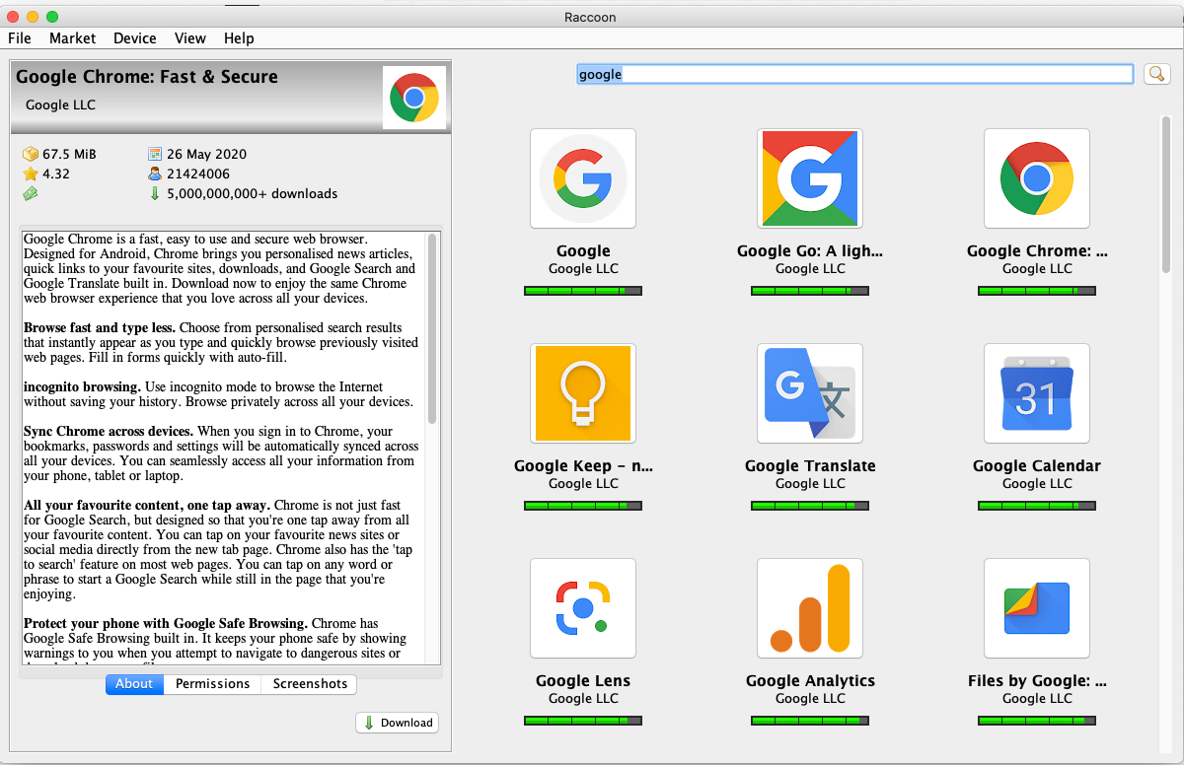This screenshot has width=1184, height=765.
Task: Click the Google Chrome: Fast & Secure title
Action: (x=147, y=77)
